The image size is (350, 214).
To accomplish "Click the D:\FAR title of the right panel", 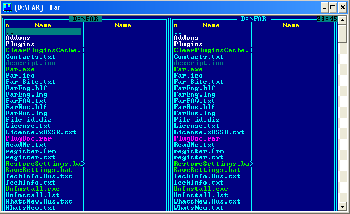I will 254,19.
